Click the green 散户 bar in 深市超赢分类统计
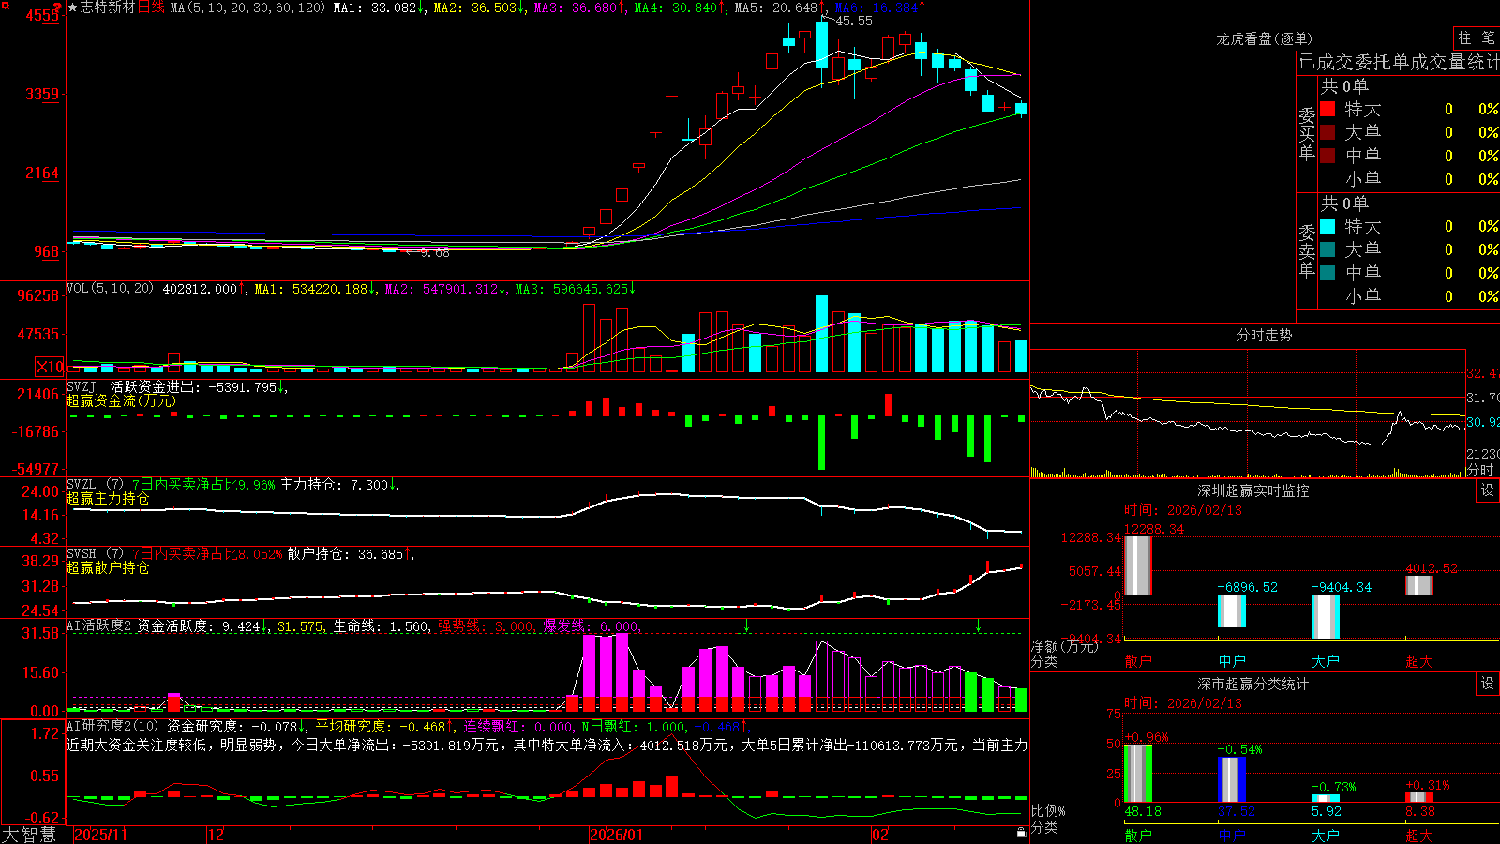Viewport: 1500px width, 844px height. point(1137,774)
